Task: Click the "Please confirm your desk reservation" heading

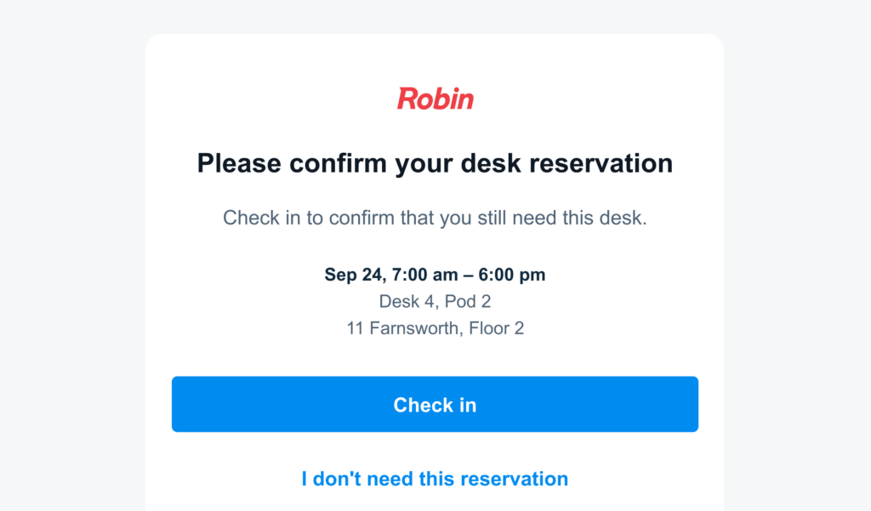Action: pyautogui.click(x=435, y=164)
